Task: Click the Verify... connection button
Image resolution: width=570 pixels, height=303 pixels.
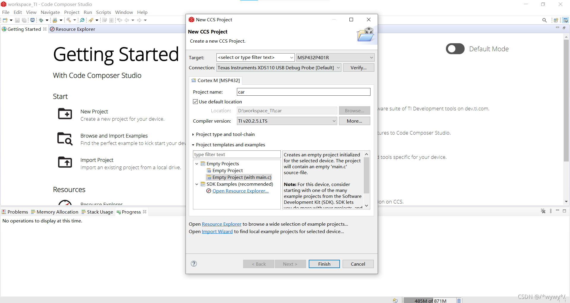Action: (x=359, y=68)
